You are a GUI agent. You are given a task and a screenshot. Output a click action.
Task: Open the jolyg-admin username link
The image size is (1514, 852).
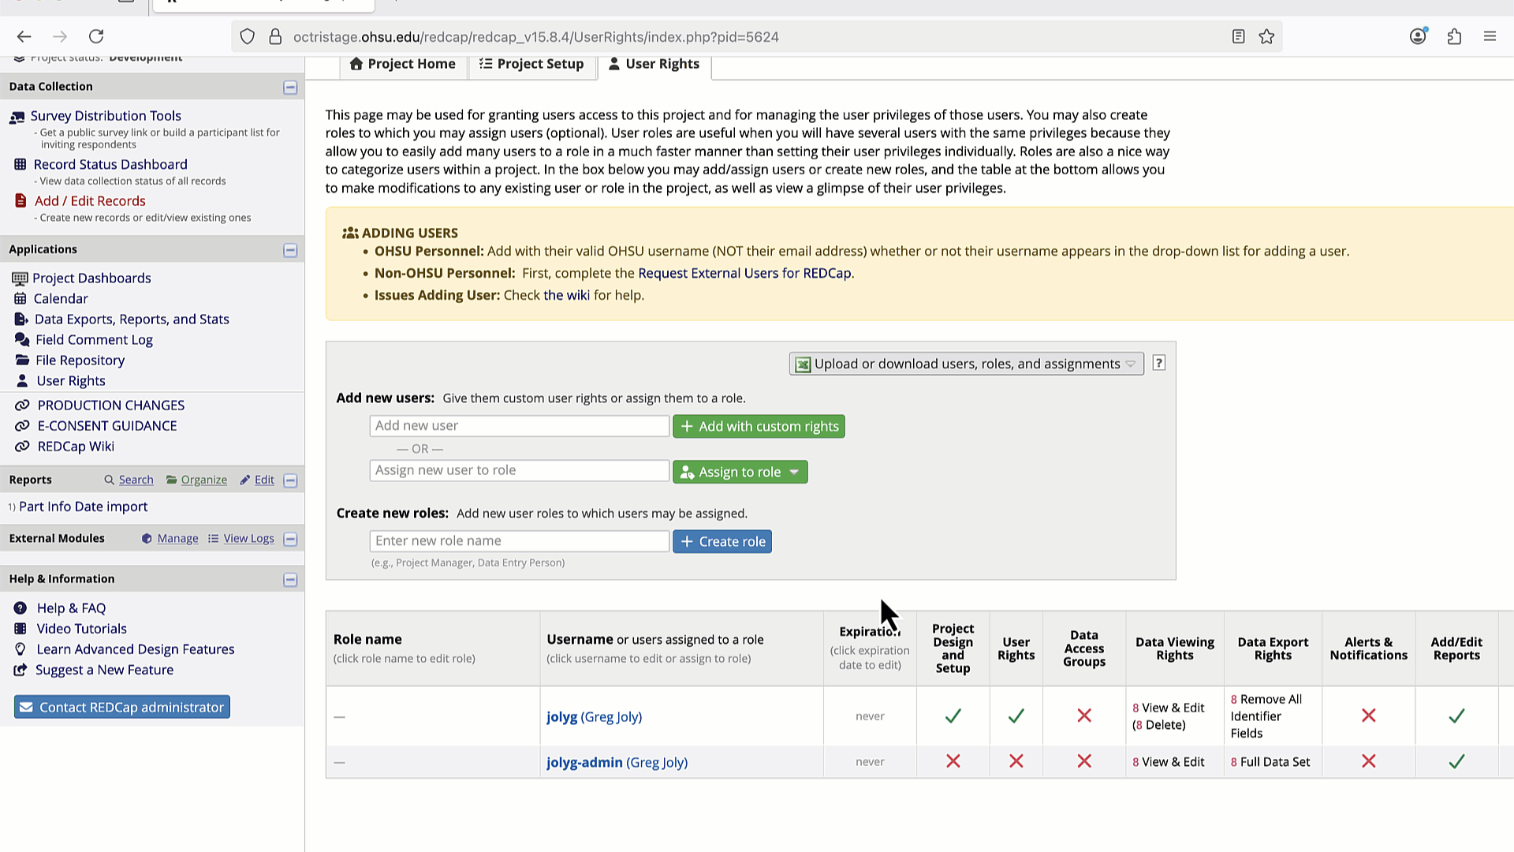584,762
